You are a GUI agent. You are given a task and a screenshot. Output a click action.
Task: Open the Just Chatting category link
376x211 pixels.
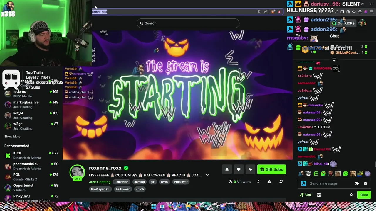click(x=100, y=182)
